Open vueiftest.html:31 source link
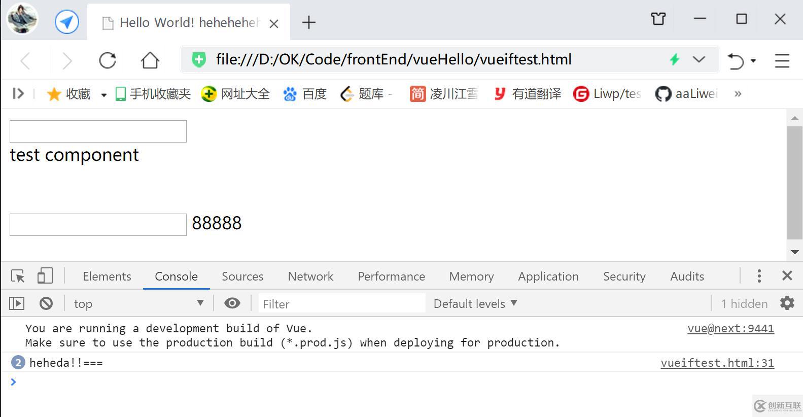 tap(717, 363)
